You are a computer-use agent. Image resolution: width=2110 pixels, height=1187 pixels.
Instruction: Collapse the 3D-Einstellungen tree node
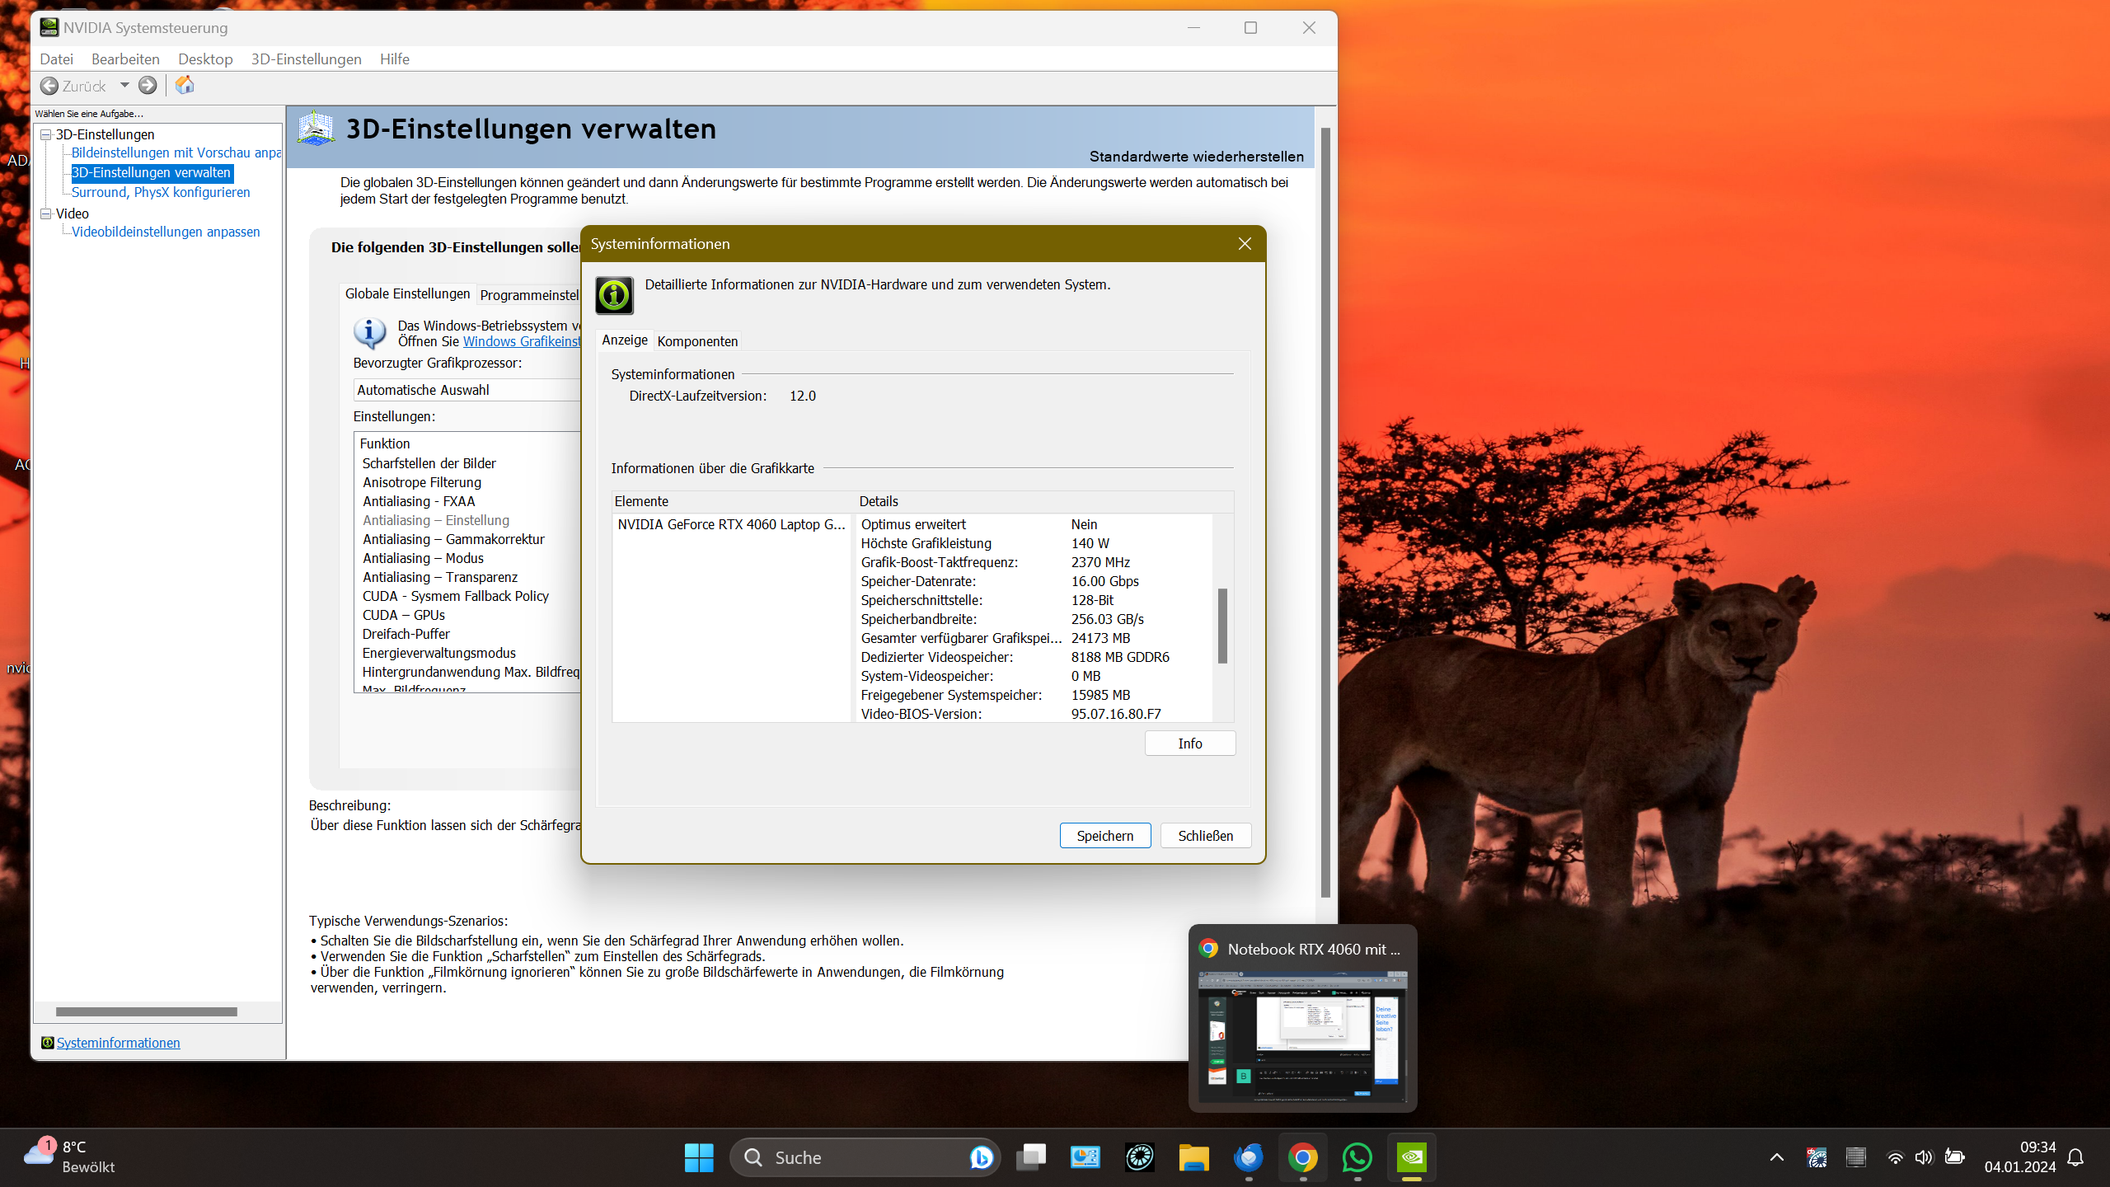pyautogui.click(x=46, y=134)
